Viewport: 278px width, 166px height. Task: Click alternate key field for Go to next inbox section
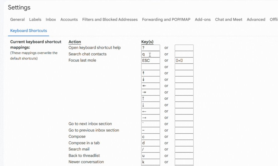(184, 124)
